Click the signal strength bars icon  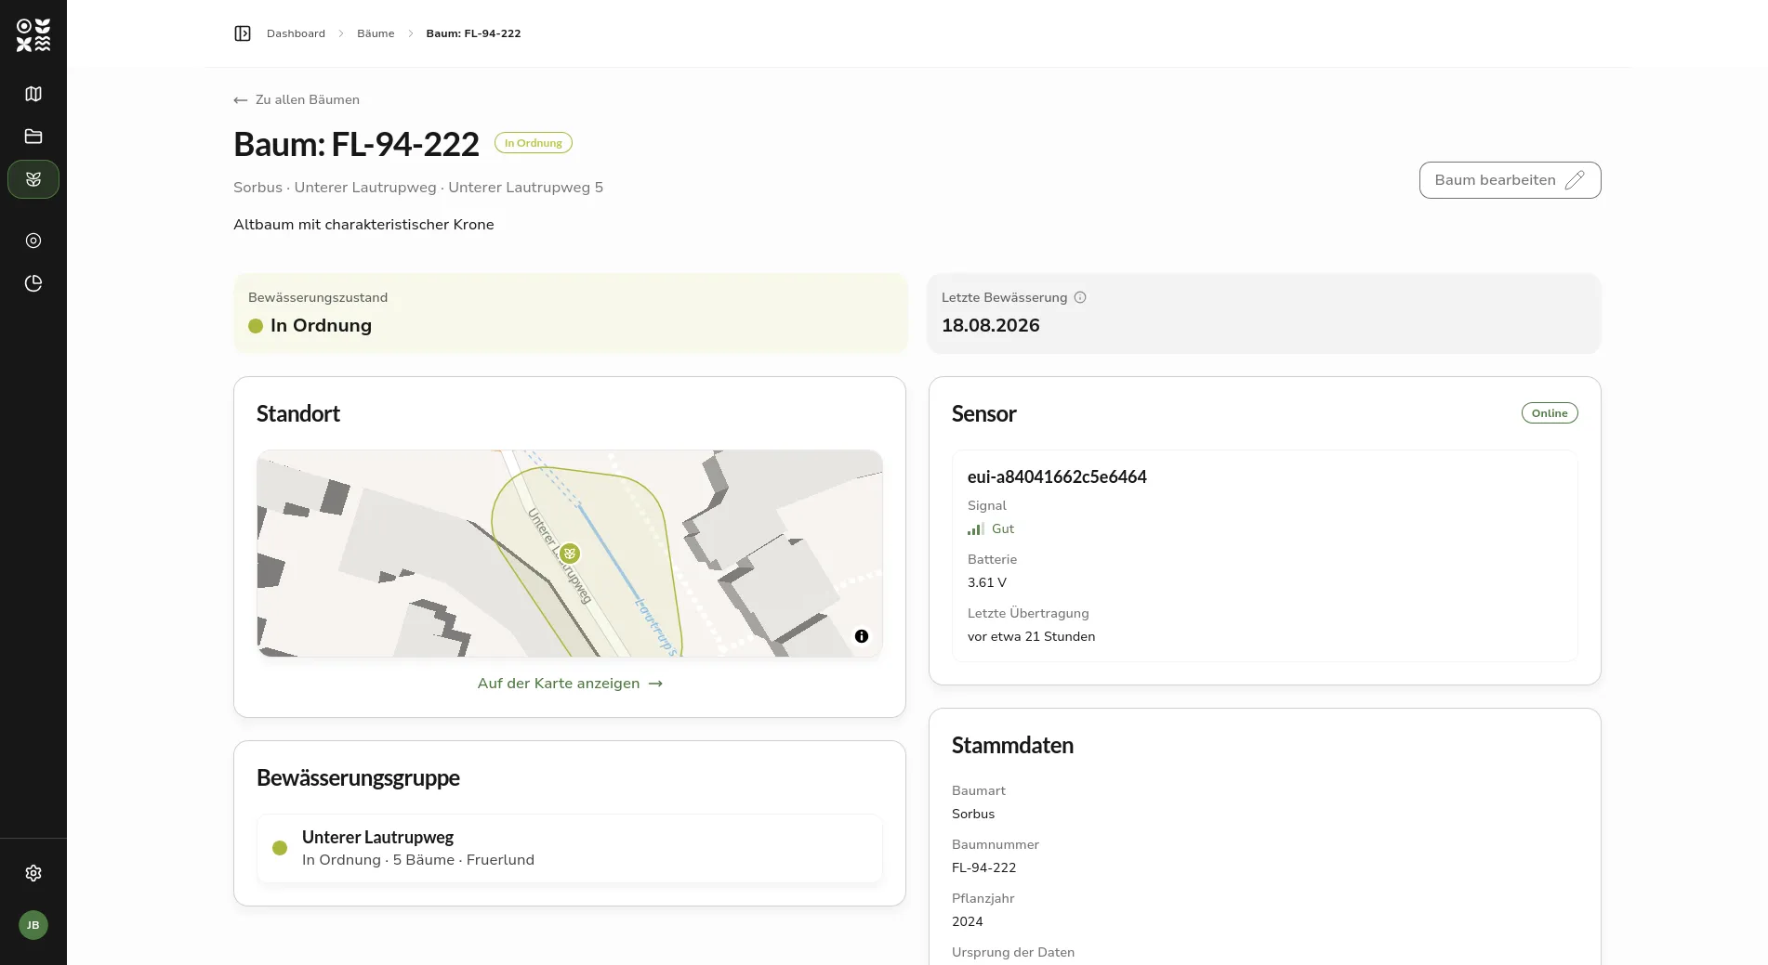tap(975, 528)
